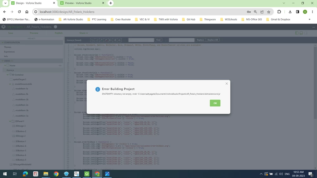
Task: Open the Git Hub bookmark folder
Action: pyautogui.click(x=188, y=19)
